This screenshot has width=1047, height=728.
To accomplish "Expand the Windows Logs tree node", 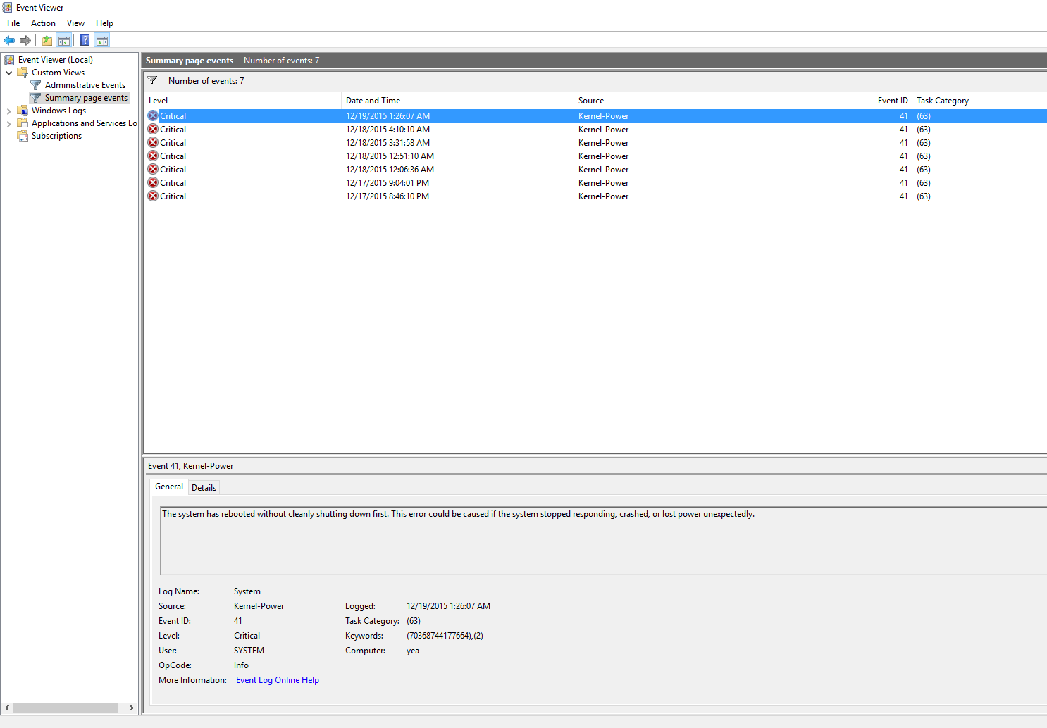I will coord(9,111).
